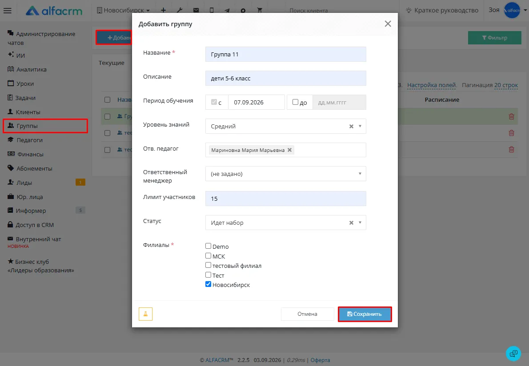Clear the Уровень знаний selection
Image resolution: width=529 pixels, height=366 pixels.
[x=351, y=127]
